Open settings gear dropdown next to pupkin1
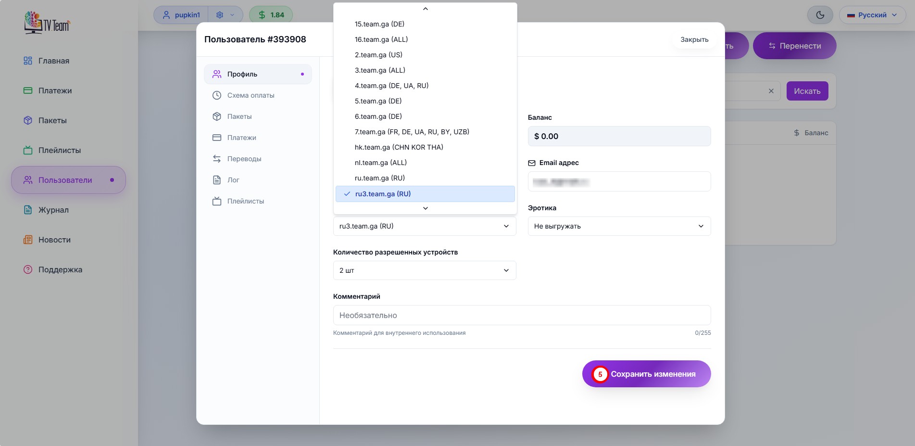The height and width of the screenshot is (446, 915). coord(225,15)
